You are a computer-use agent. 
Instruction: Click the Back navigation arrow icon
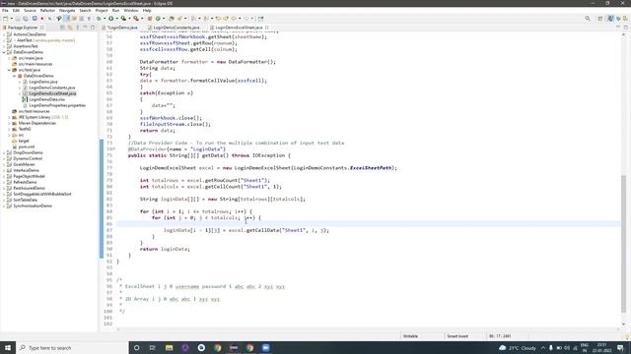234,19
